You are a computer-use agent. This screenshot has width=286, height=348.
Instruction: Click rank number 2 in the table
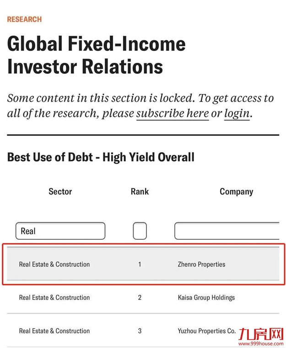140,298
